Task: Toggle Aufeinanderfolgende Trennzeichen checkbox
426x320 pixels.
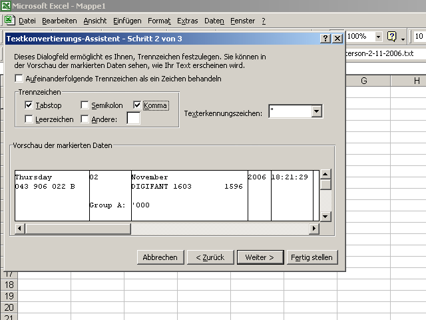Action: coord(19,79)
